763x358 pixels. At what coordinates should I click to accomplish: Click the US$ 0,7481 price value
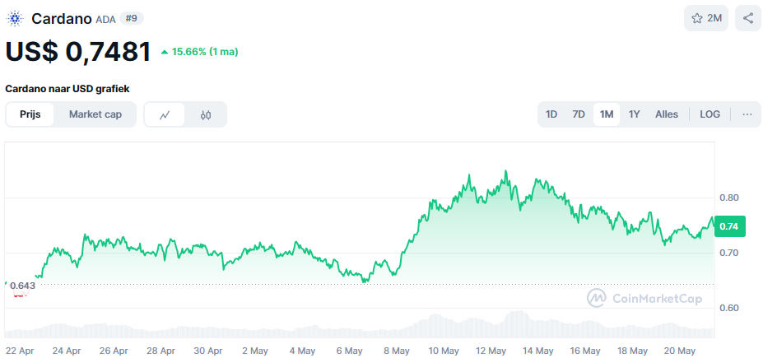pos(78,52)
